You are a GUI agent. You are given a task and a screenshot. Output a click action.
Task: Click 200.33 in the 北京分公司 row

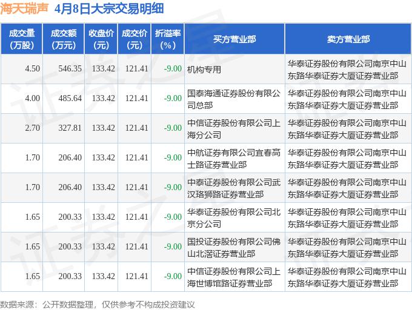pos(70,217)
